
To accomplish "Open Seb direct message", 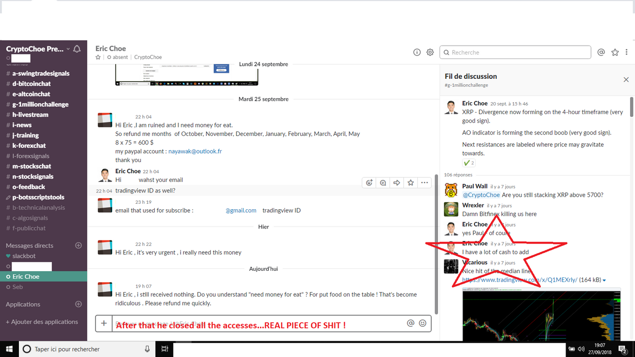I will pyautogui.click(x=17, y=287).
